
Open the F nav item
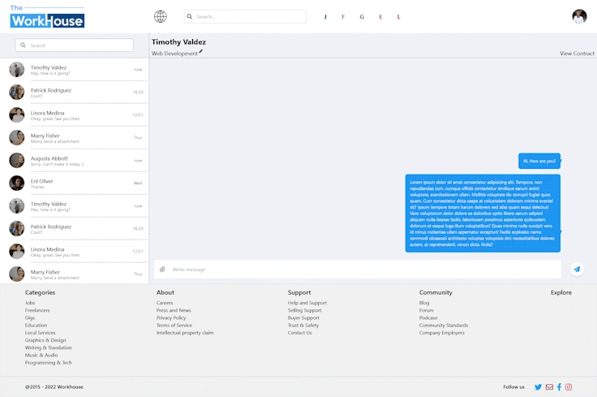[343, 17]
